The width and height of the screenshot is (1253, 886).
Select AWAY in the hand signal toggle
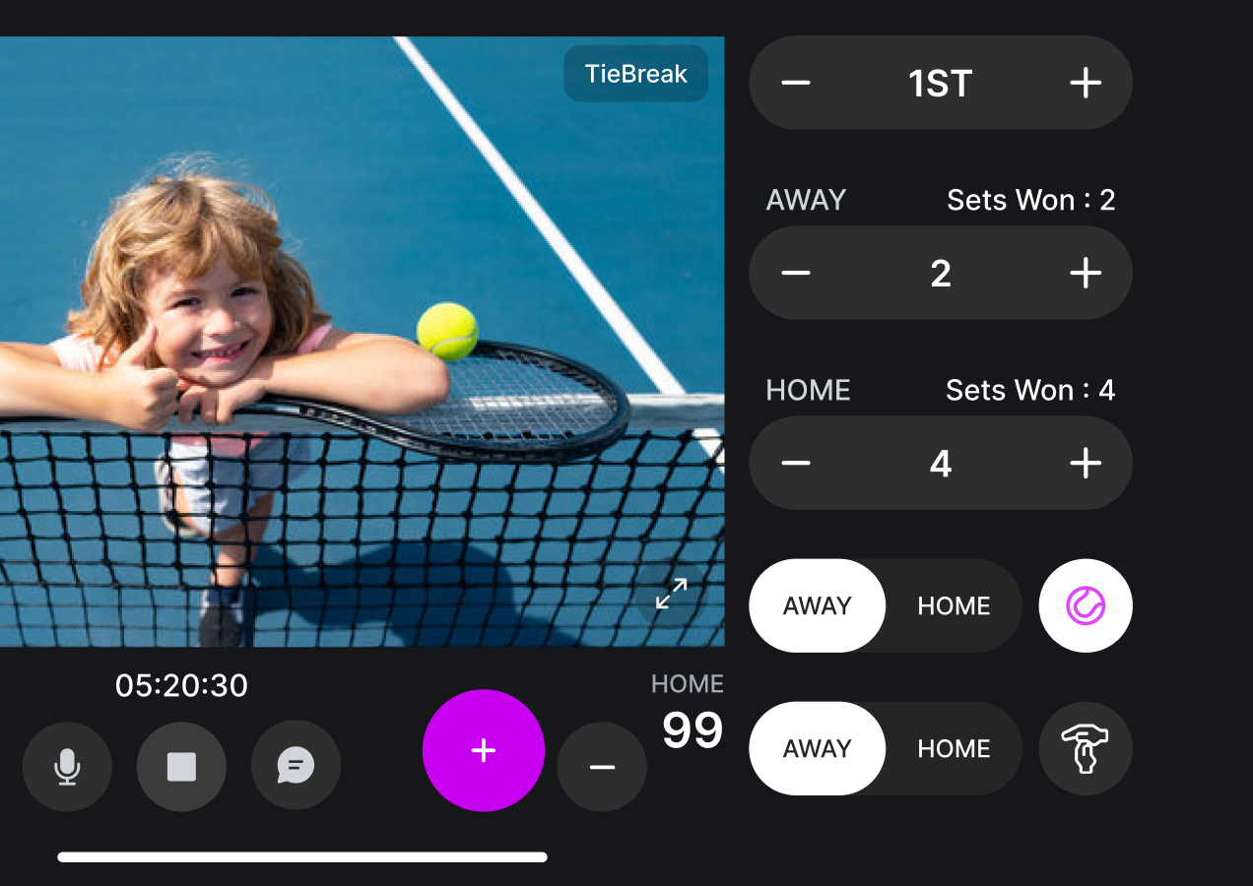[818, 748]
